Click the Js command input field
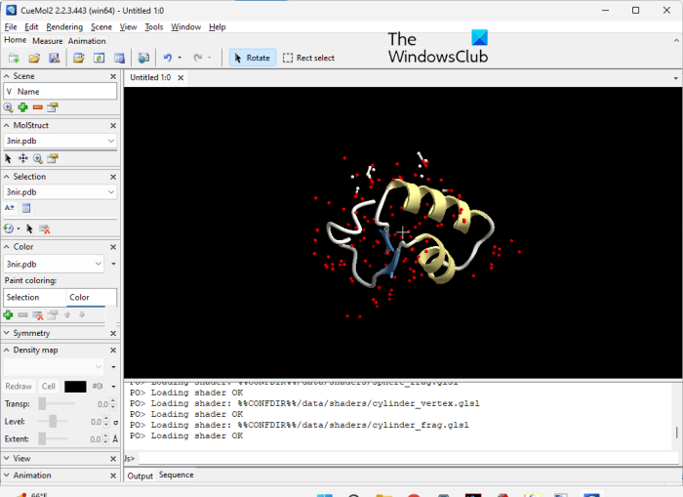Viewport: 683px width, 497px height. [405, 458]
